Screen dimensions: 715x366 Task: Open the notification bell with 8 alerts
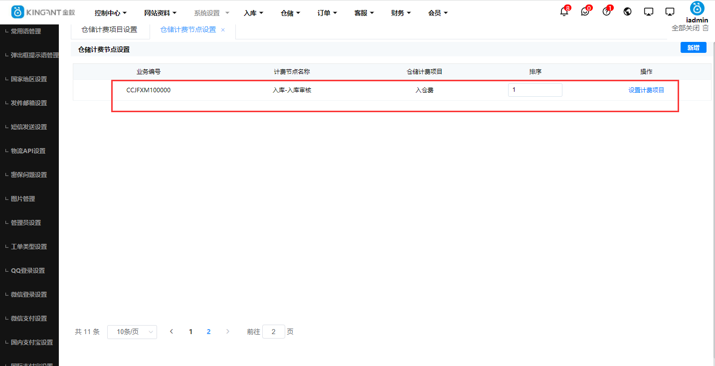[564, 11]
